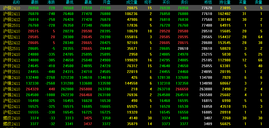The height and width of the screenshot is (128, 269).
Task: Click the 现手 column header
Action: coord(148,2)
